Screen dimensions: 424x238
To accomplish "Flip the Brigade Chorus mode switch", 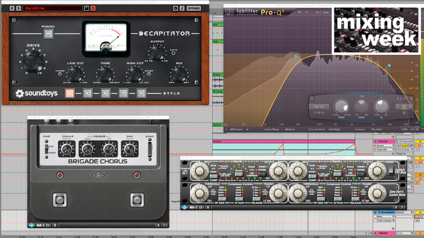I will pos(46,149).
